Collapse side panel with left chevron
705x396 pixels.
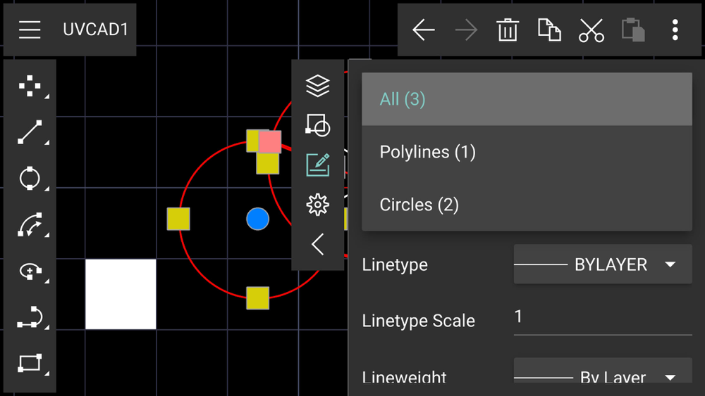[x=317, y=244]
